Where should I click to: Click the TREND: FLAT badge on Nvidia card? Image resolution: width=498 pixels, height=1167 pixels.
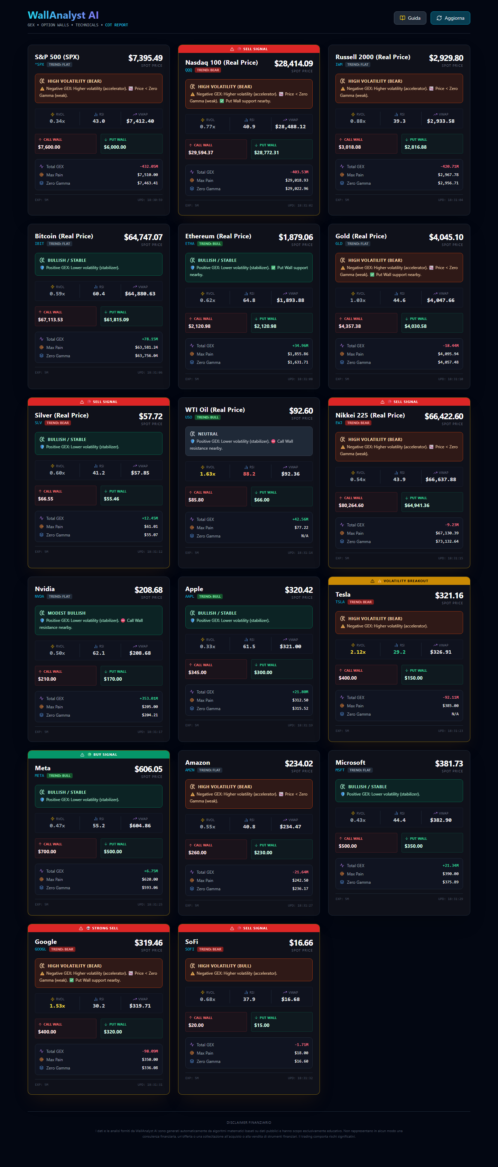(x=60, y=597)
